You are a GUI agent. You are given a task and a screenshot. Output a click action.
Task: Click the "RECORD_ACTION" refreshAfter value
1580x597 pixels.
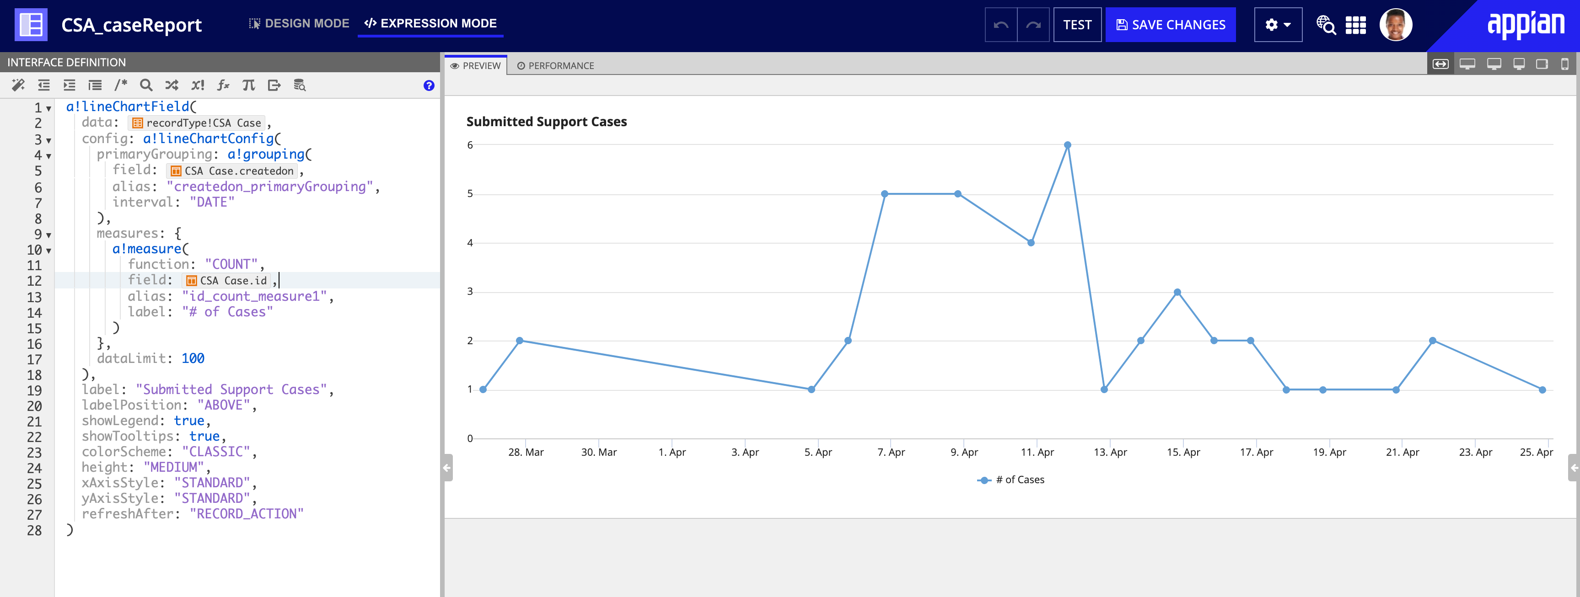tap(247, 514)
